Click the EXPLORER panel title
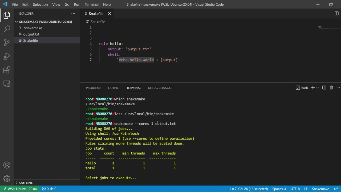Image resolution: width=341 pixels, height=192 pixels. tap(26, 14)
